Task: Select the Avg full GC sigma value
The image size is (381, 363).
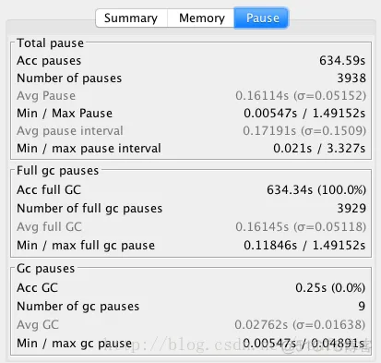Action: [x=329, y=226]
